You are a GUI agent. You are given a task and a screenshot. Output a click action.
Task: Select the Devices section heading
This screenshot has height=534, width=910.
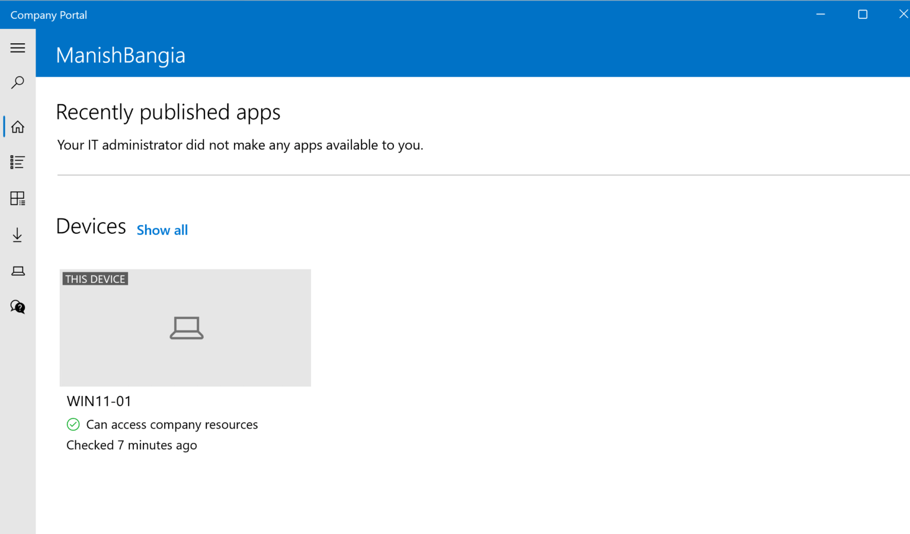[x=91, y=226]
